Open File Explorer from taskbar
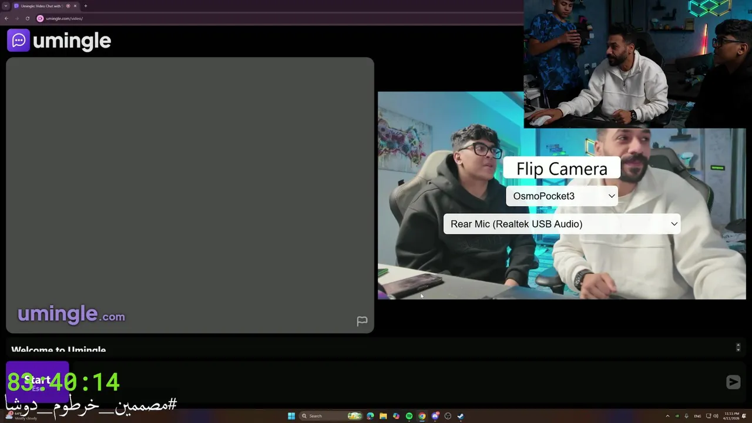The image size is (752, 423). (x=383, y=416)
